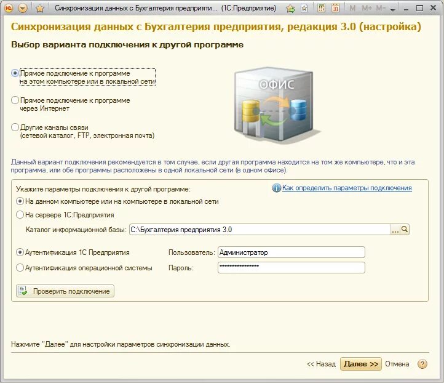
Task: Close the synchronization window
Action: pos(434,8)
